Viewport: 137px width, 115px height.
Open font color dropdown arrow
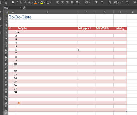(38, 2)
